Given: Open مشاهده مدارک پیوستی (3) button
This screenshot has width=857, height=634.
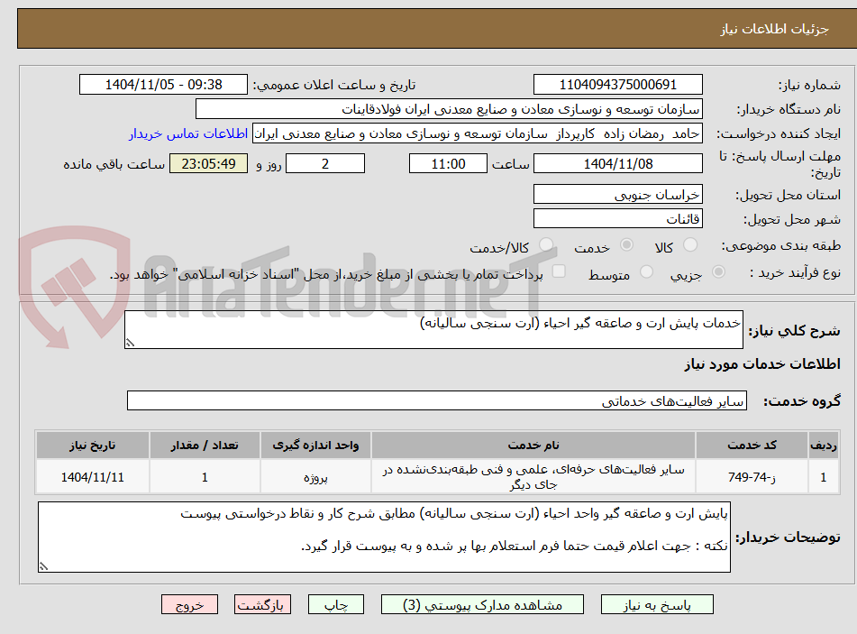Looking at the screenshot, I should point(482,604).
